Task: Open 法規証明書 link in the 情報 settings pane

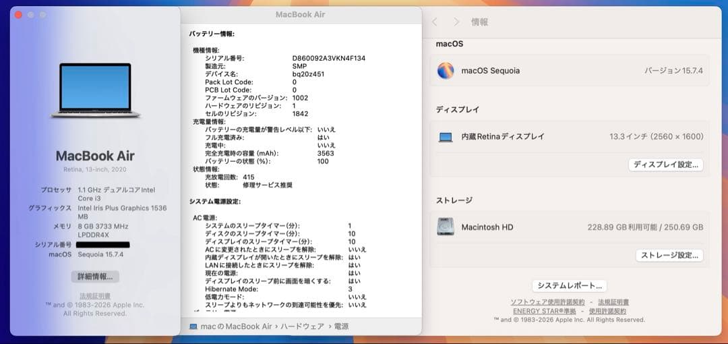Action: click(x=613, y=302)
